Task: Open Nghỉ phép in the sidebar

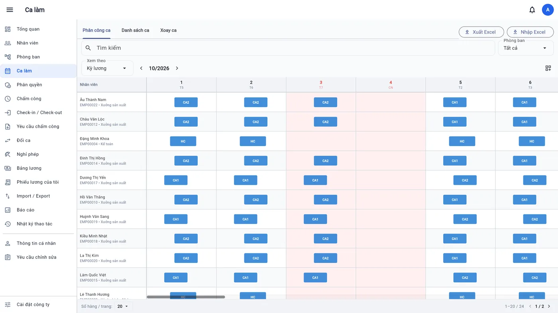Action: pyautogui.click(x=38, y=154)
